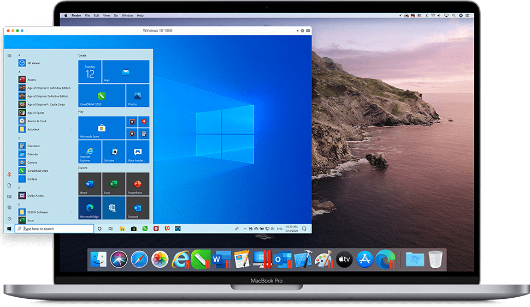Open Camera from the app list
This screenshot has width=530, height=307.
[28, 162]
